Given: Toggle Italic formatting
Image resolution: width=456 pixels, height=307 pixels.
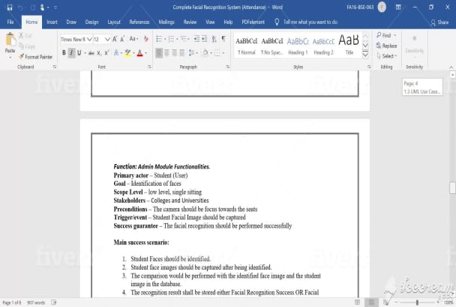Looking at the screenshot, I should 71,53.
